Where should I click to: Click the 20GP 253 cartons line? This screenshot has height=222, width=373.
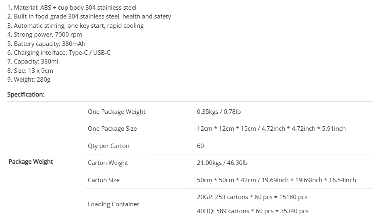tap(252, 197)
